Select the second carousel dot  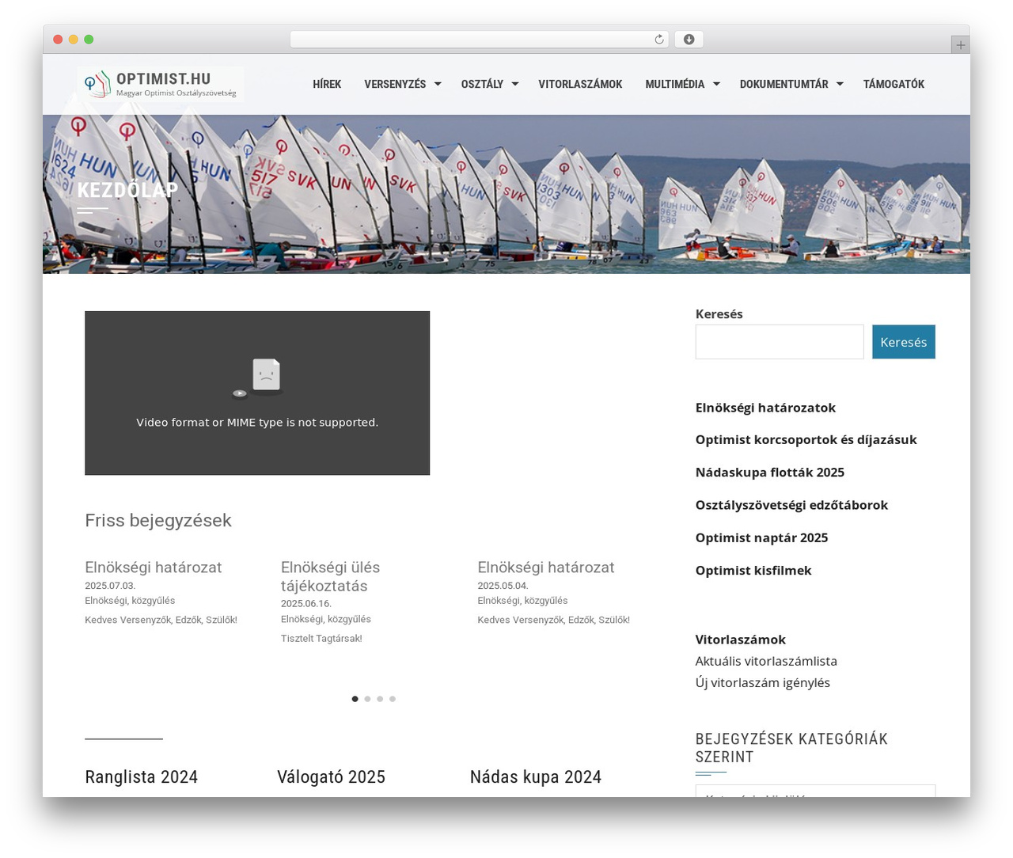coord(367,699)
